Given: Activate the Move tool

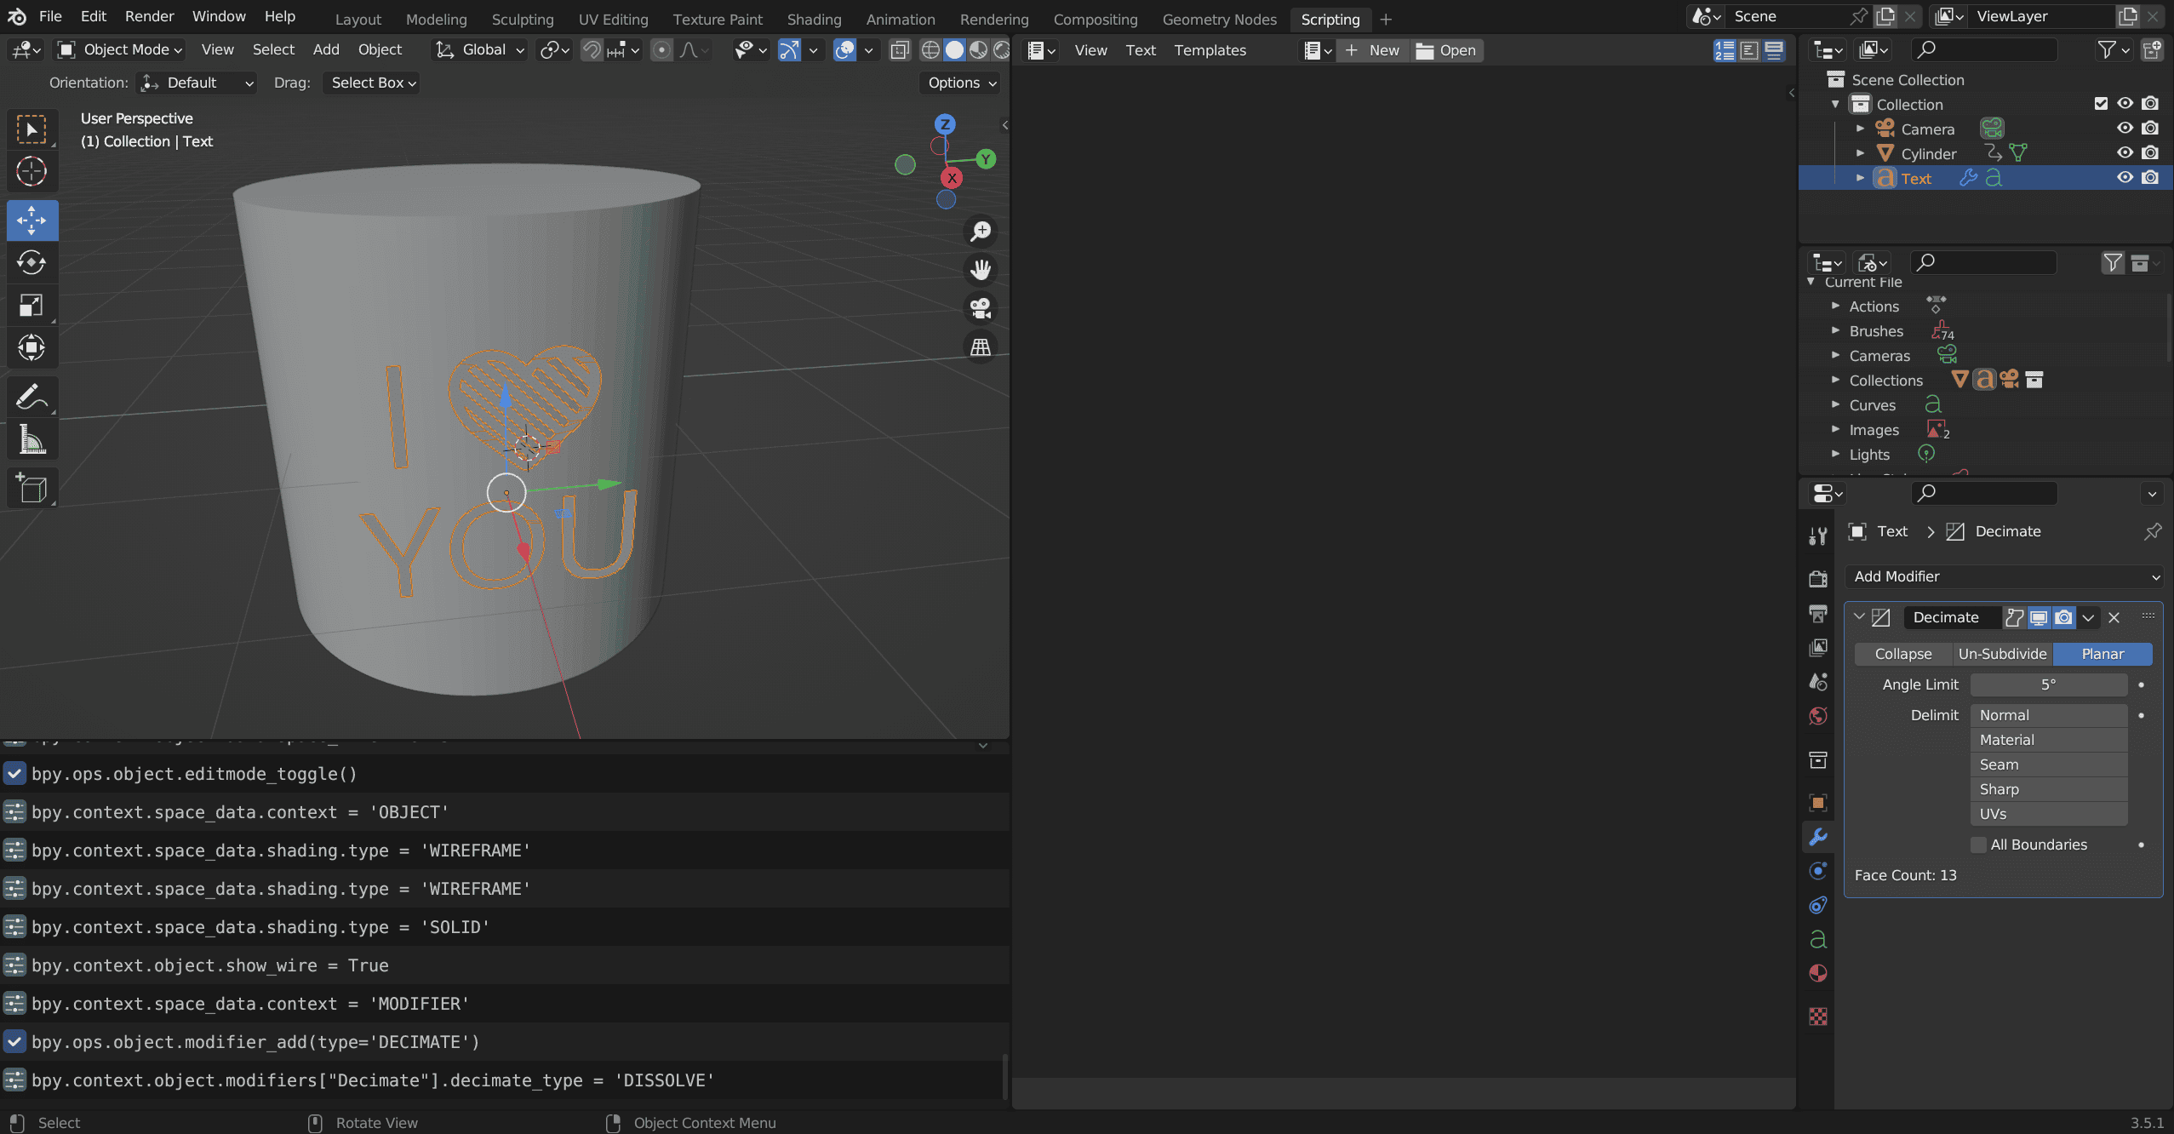Looking at the screenshot, I should (x=31, y=220).
